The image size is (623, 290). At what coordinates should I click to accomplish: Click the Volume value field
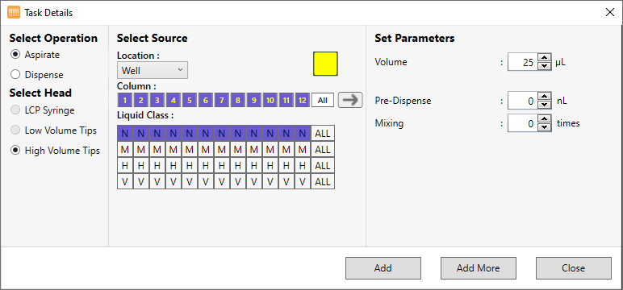point(522,62)
